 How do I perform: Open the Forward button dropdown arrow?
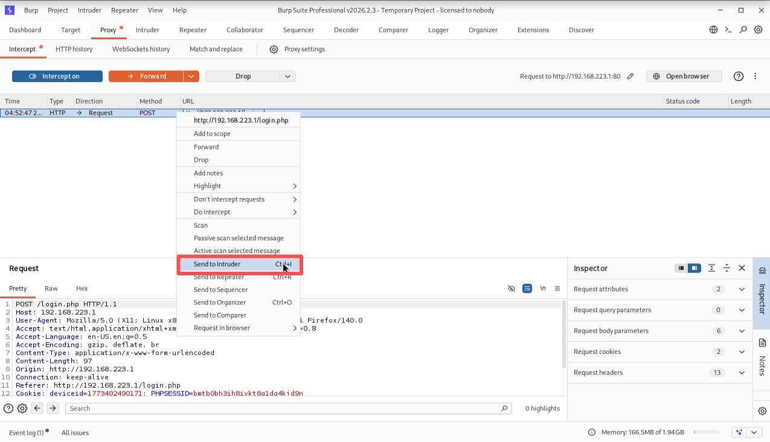(191, 76)
